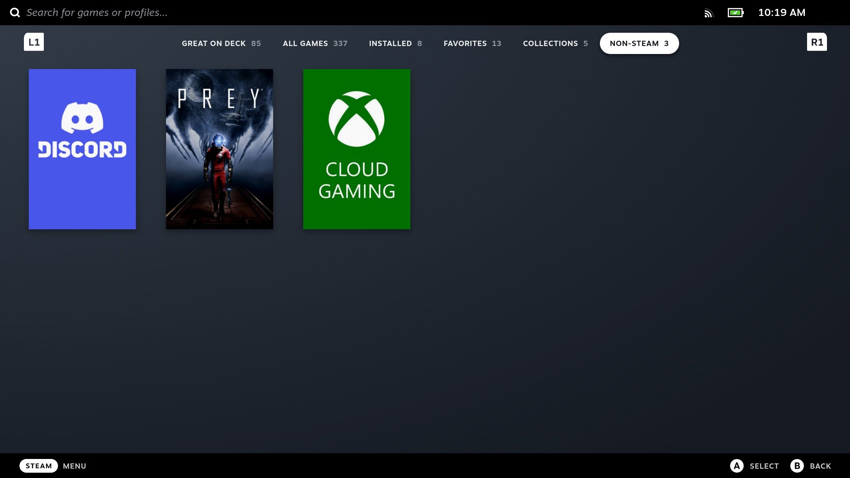Expand Non-Steam games dropdown
This screenshot has height=478, width=850.
[639, 43]
